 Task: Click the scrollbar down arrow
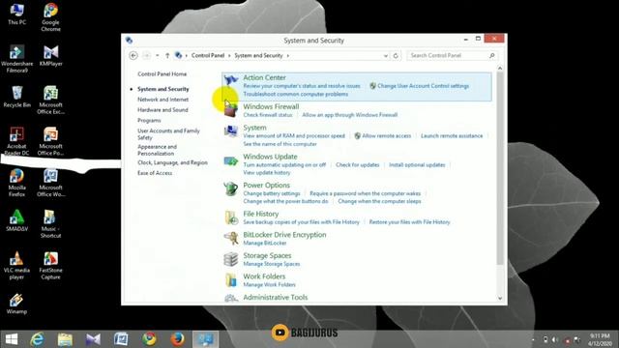click(500, 299)
